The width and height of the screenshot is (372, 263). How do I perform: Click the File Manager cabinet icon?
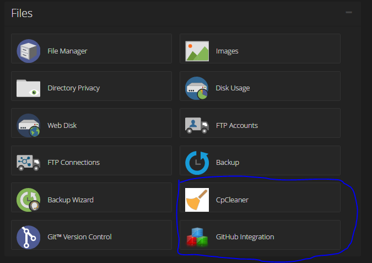[x=29, y=51]
